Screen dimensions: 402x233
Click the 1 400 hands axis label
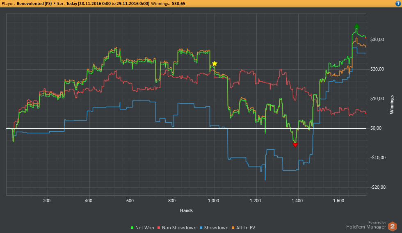[297, 201]
